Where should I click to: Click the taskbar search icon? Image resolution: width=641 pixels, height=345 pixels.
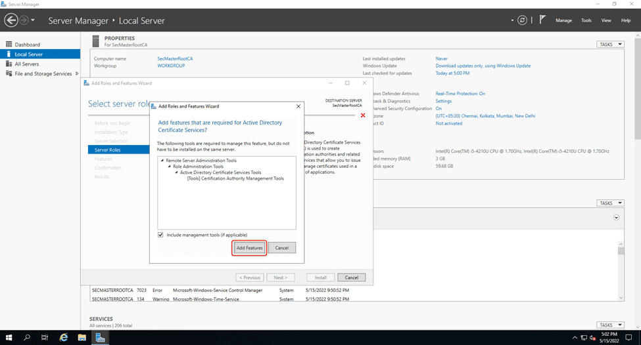[x=27, y=338]
